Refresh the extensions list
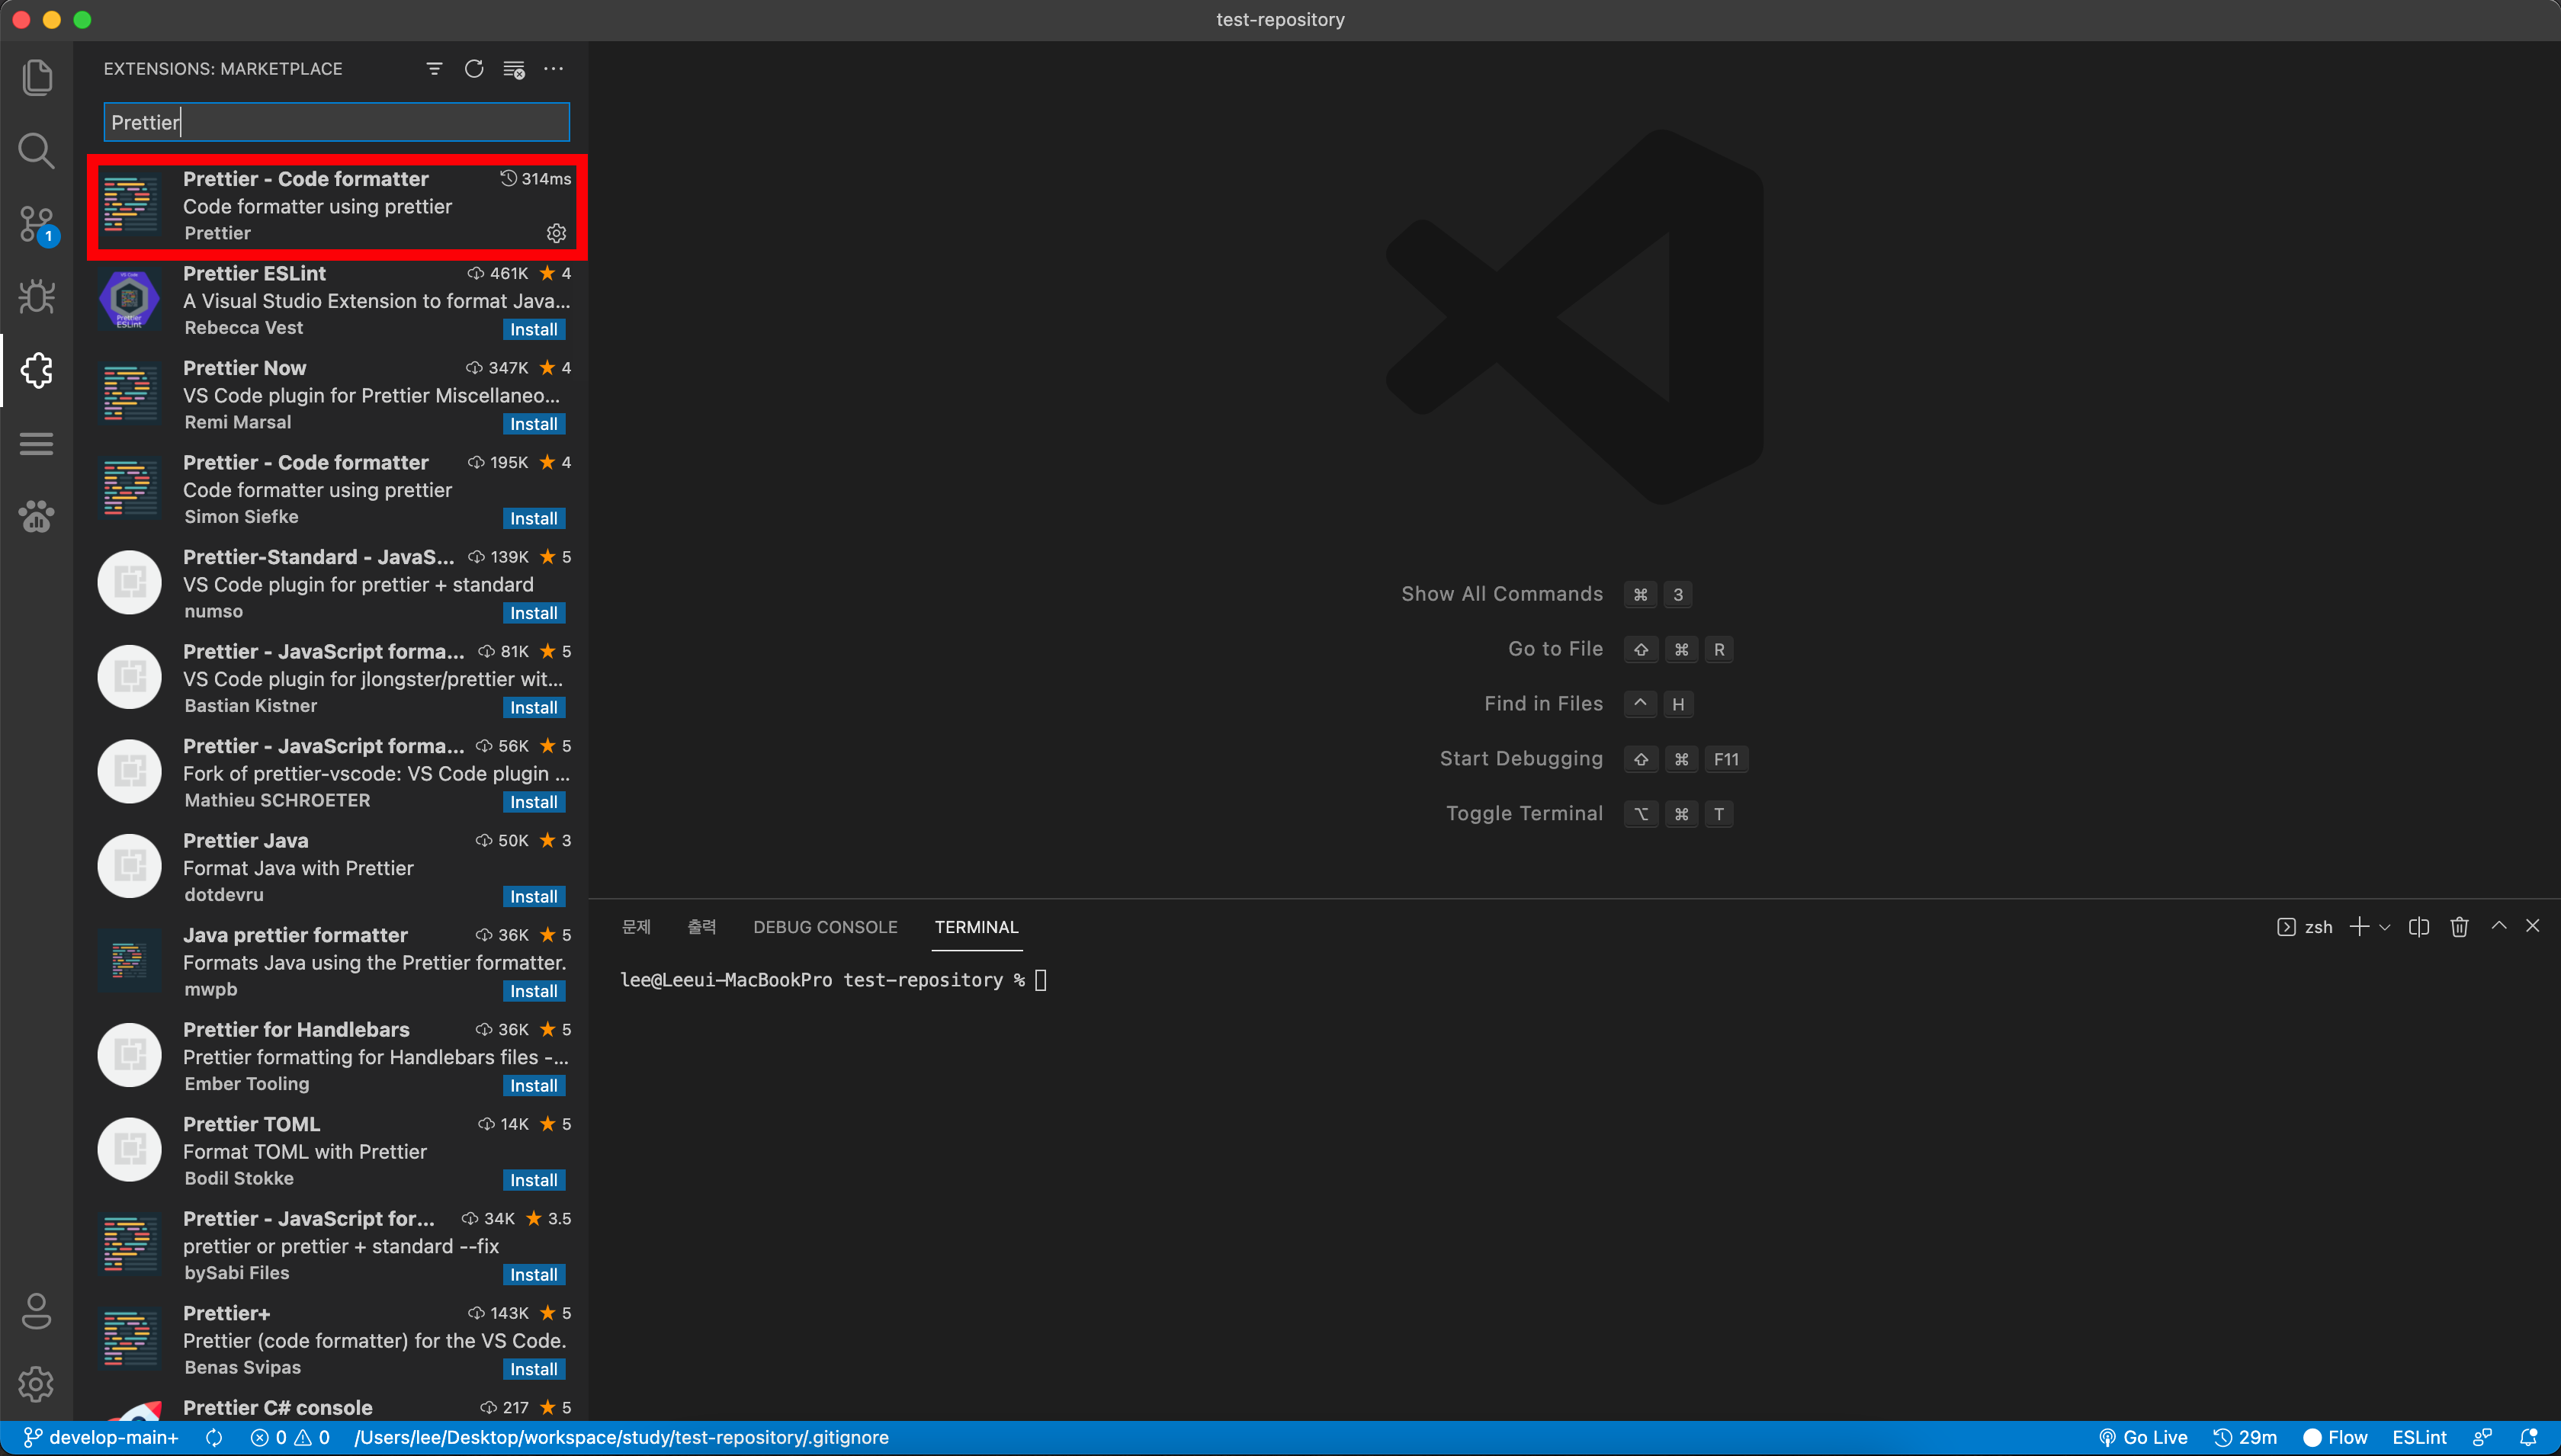Viewport: 2561px width, 1456px height. pos(474,69)
